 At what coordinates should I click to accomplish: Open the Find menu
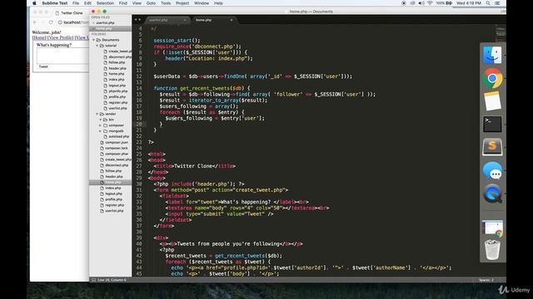click(123, 3)
